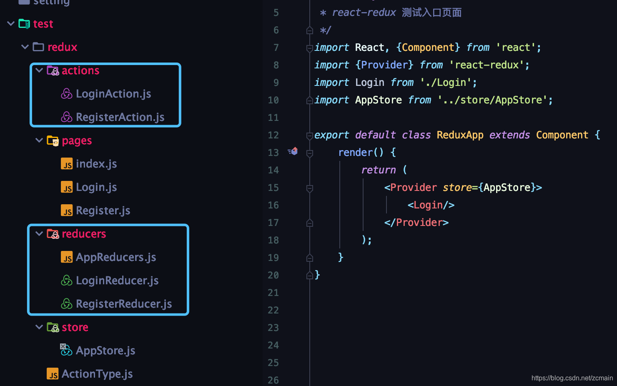Viewport: 617px width, 386px height.
Task: Collapse the store folder chevron
Action: point(39,327)
